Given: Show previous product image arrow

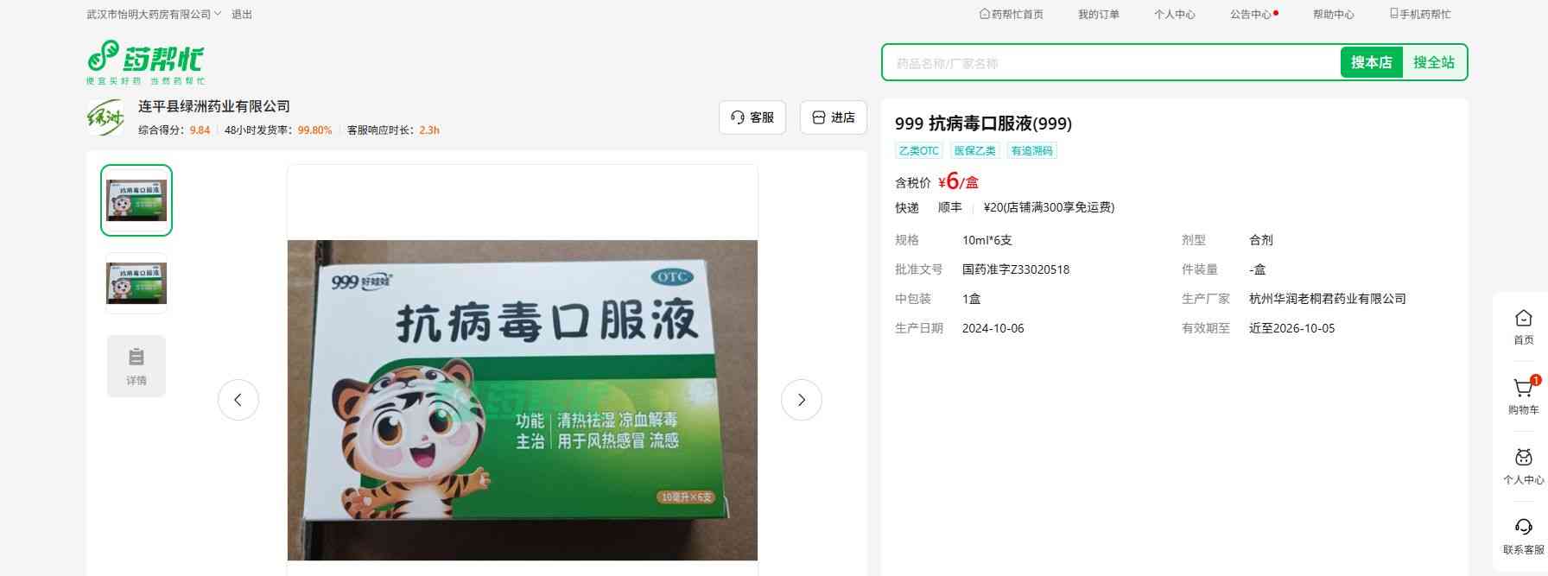Looking at the screenshot, I should point(238,400).
